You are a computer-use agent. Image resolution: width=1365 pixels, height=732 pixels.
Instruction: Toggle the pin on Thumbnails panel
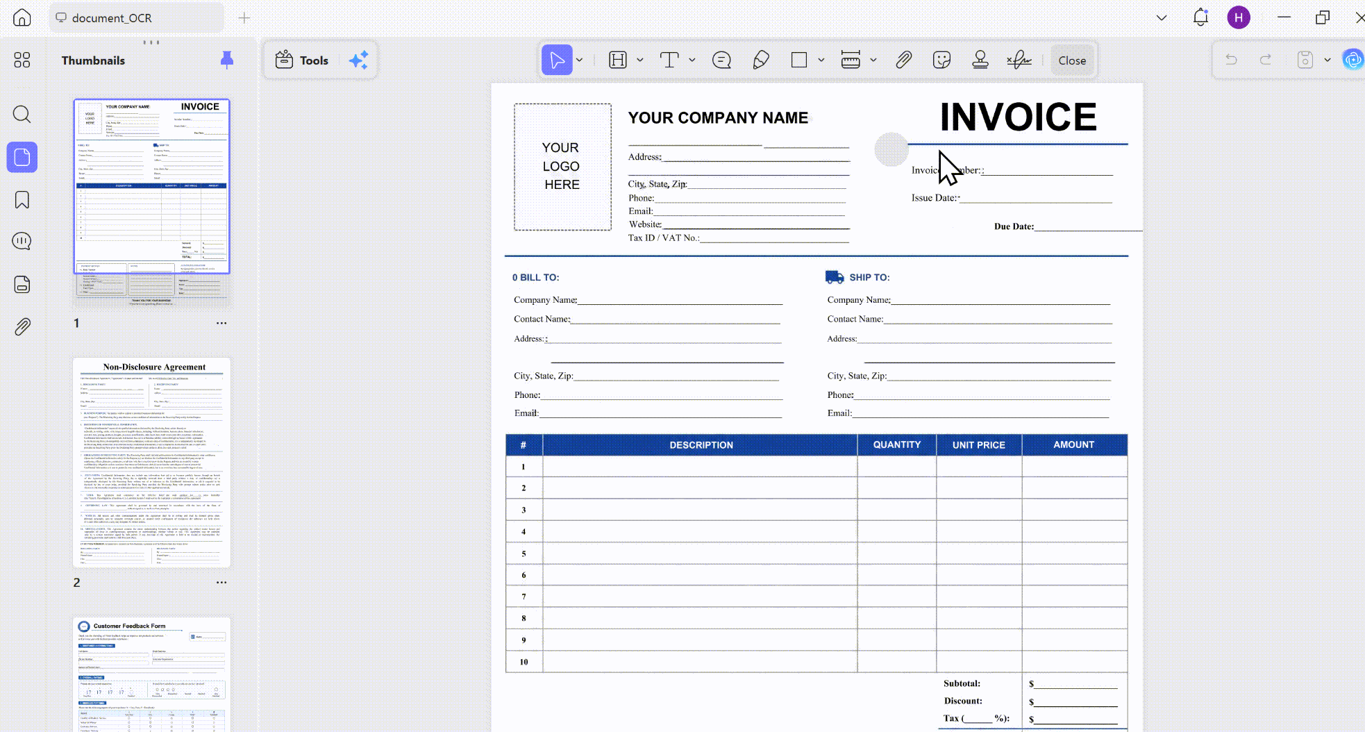[x=226, y=60]
